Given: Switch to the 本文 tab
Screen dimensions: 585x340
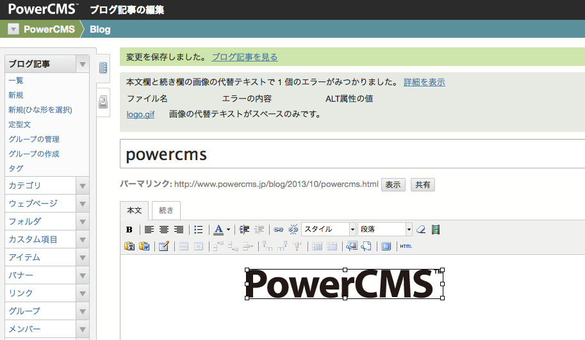Looking at the screenshot, I should (x=135, y=210).
